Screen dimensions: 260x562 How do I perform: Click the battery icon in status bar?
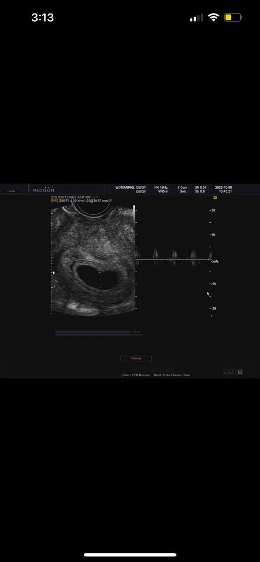[233, 17]
